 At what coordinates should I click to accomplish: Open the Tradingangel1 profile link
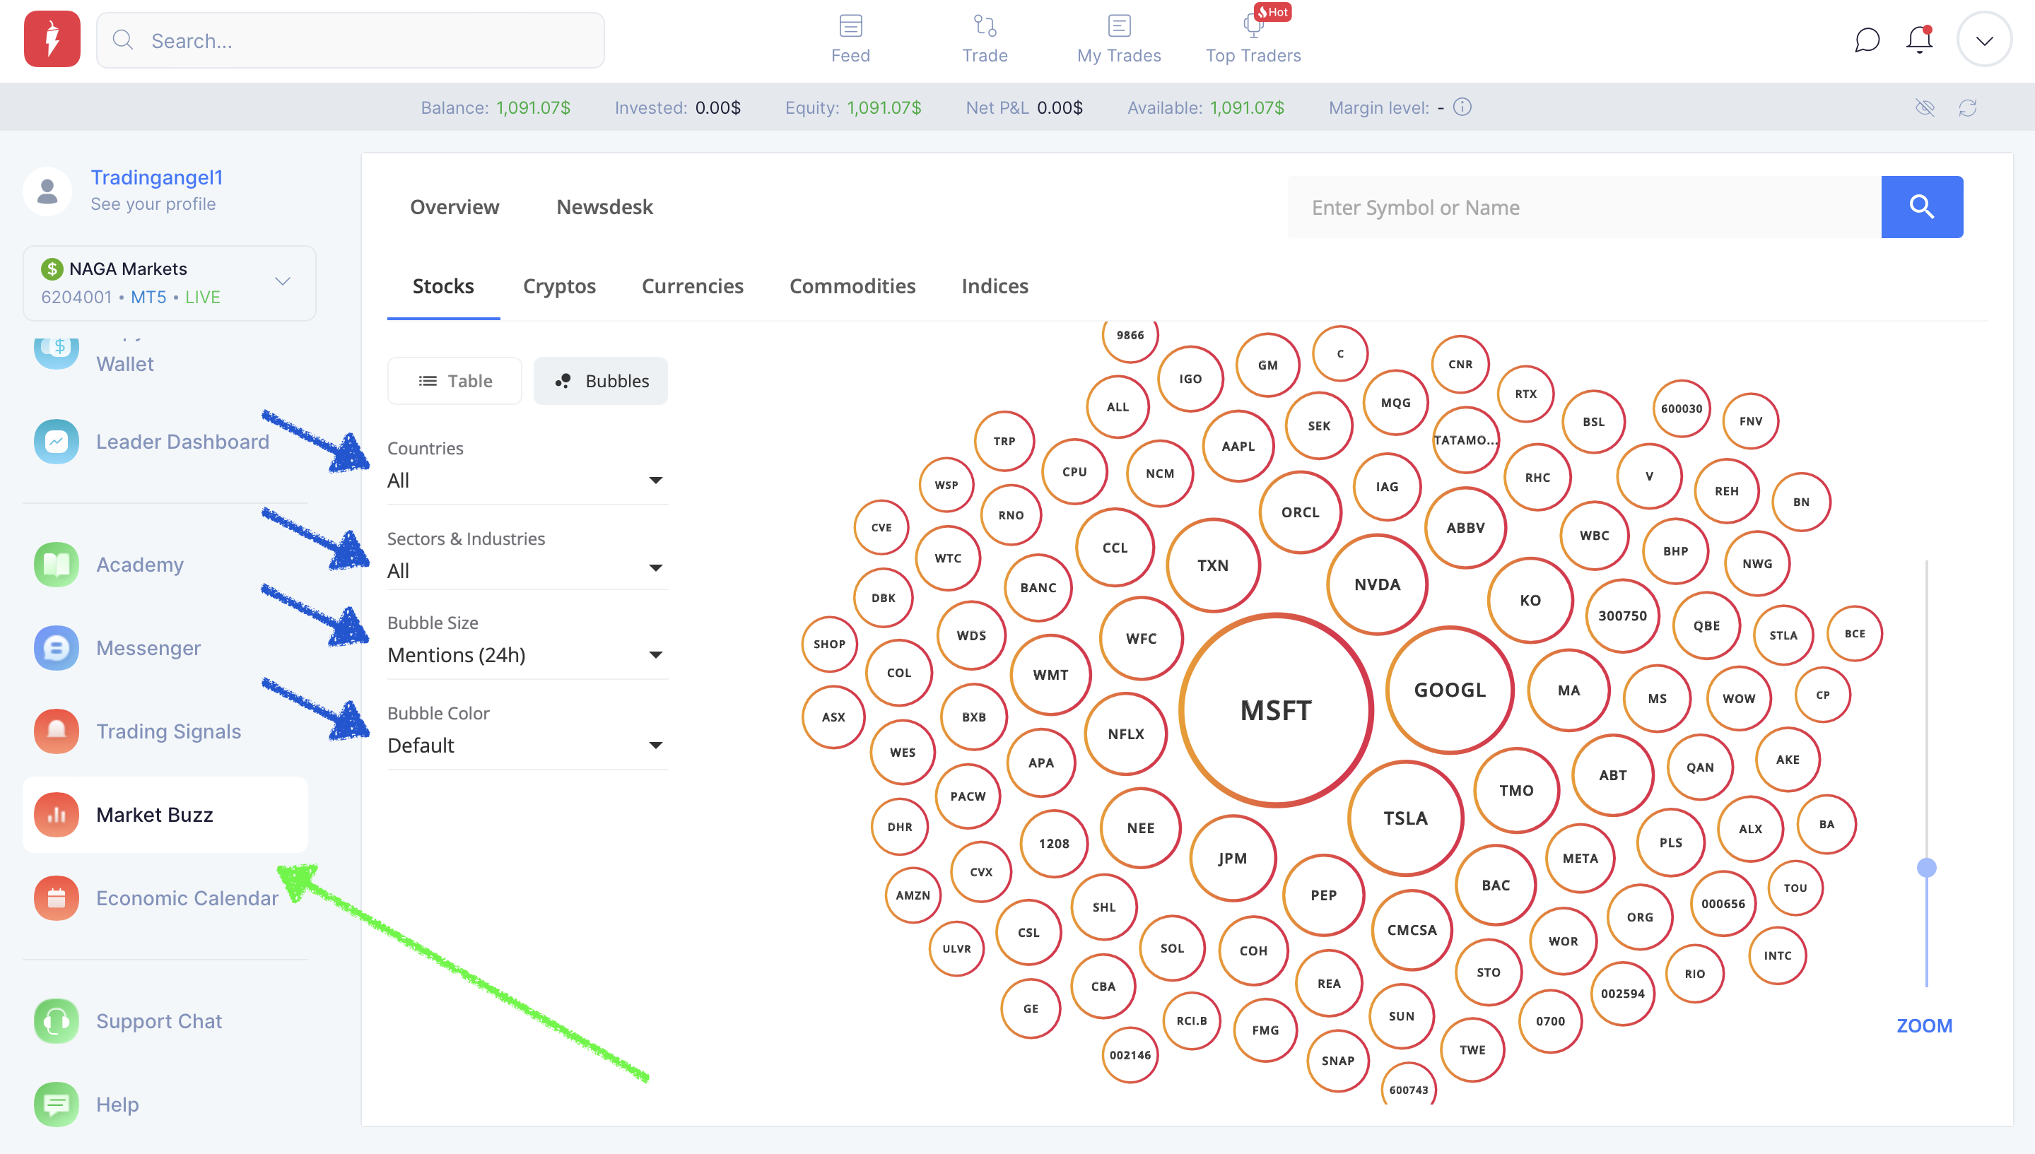tap(157, 177)
